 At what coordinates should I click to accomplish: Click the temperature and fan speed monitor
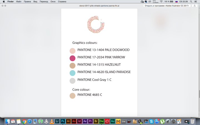click(155, 2)
